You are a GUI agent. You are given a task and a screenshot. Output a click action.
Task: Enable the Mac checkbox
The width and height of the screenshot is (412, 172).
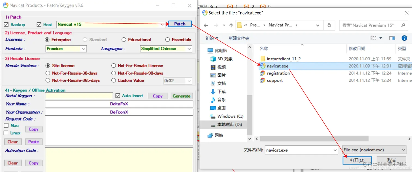[6, 126]
